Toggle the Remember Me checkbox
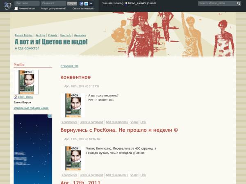 [16, 8]
